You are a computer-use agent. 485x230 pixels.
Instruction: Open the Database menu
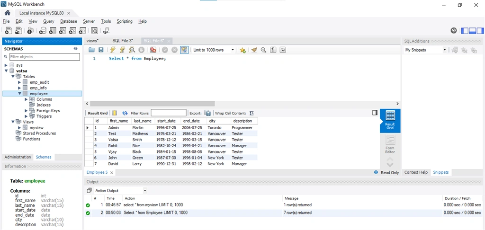click(69, 21)
